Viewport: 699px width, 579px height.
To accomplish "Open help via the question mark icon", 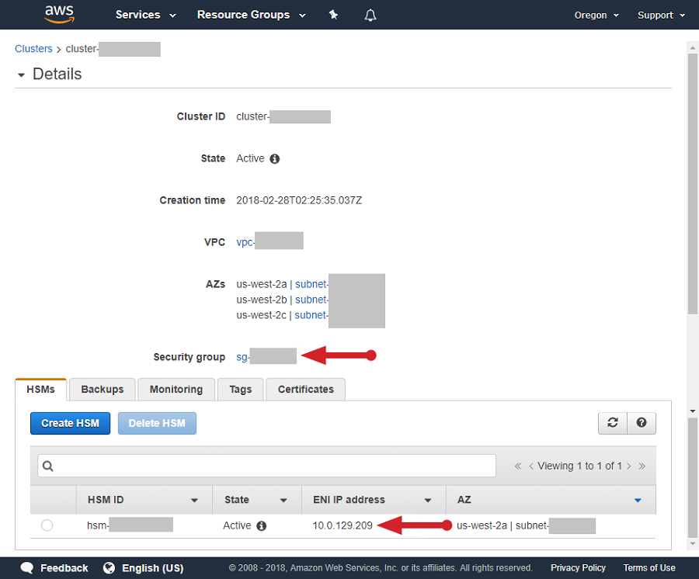I will 641,423.
